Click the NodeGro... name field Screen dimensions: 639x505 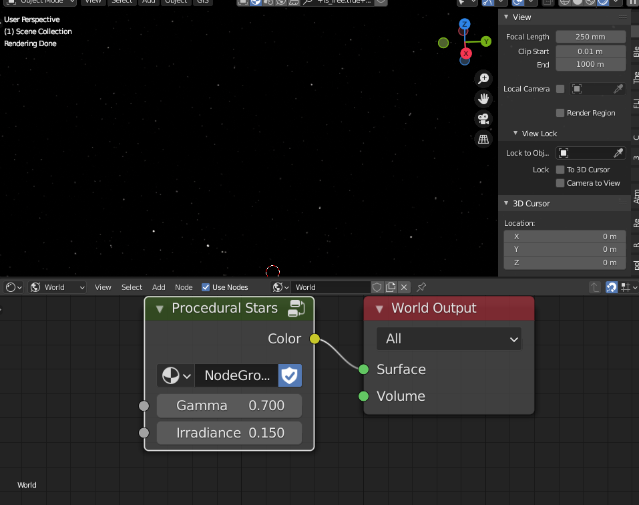pos(237,375)
